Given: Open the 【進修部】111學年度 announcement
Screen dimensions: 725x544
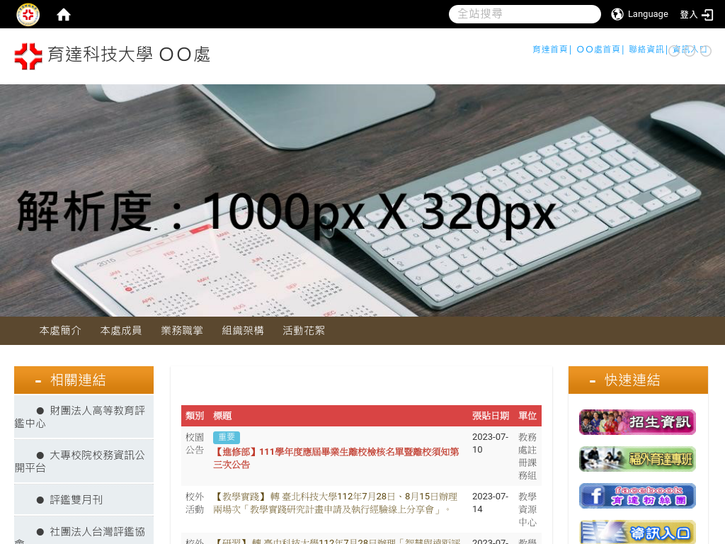Looking at the screenshot, I should click(336, 458).
